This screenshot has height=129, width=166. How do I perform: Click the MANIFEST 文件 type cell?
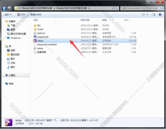(x=110, y=44)
